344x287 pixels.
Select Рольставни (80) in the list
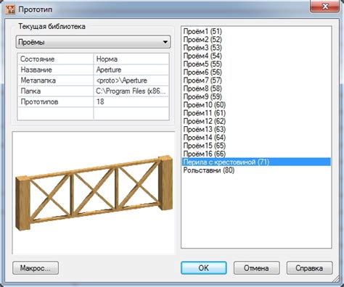209,170
